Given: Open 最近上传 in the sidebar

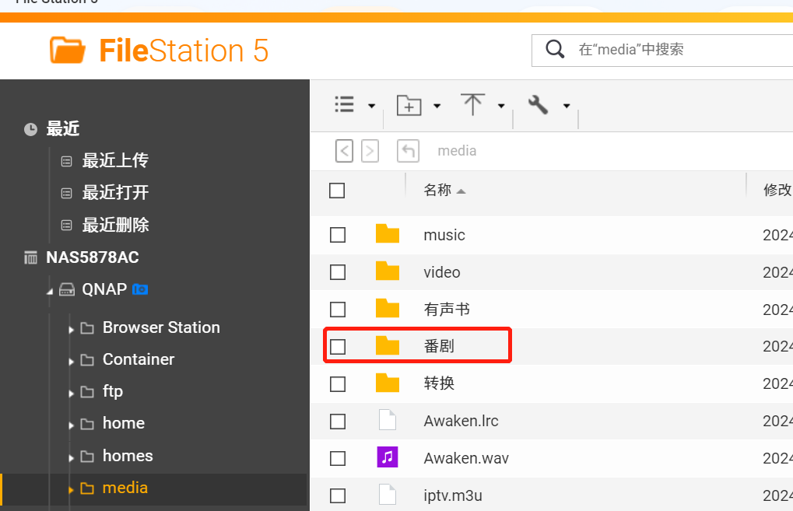Looking at the screenshot, I should [x=115, y=161].
